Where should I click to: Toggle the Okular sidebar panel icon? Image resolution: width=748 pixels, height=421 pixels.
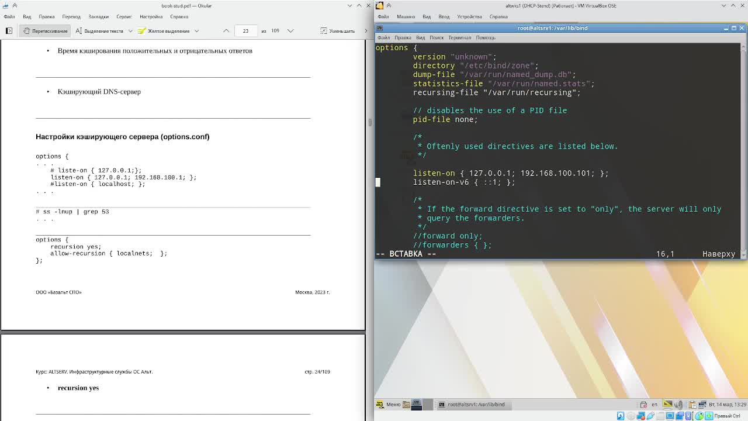pyautogui.click(x=9, y=30)
